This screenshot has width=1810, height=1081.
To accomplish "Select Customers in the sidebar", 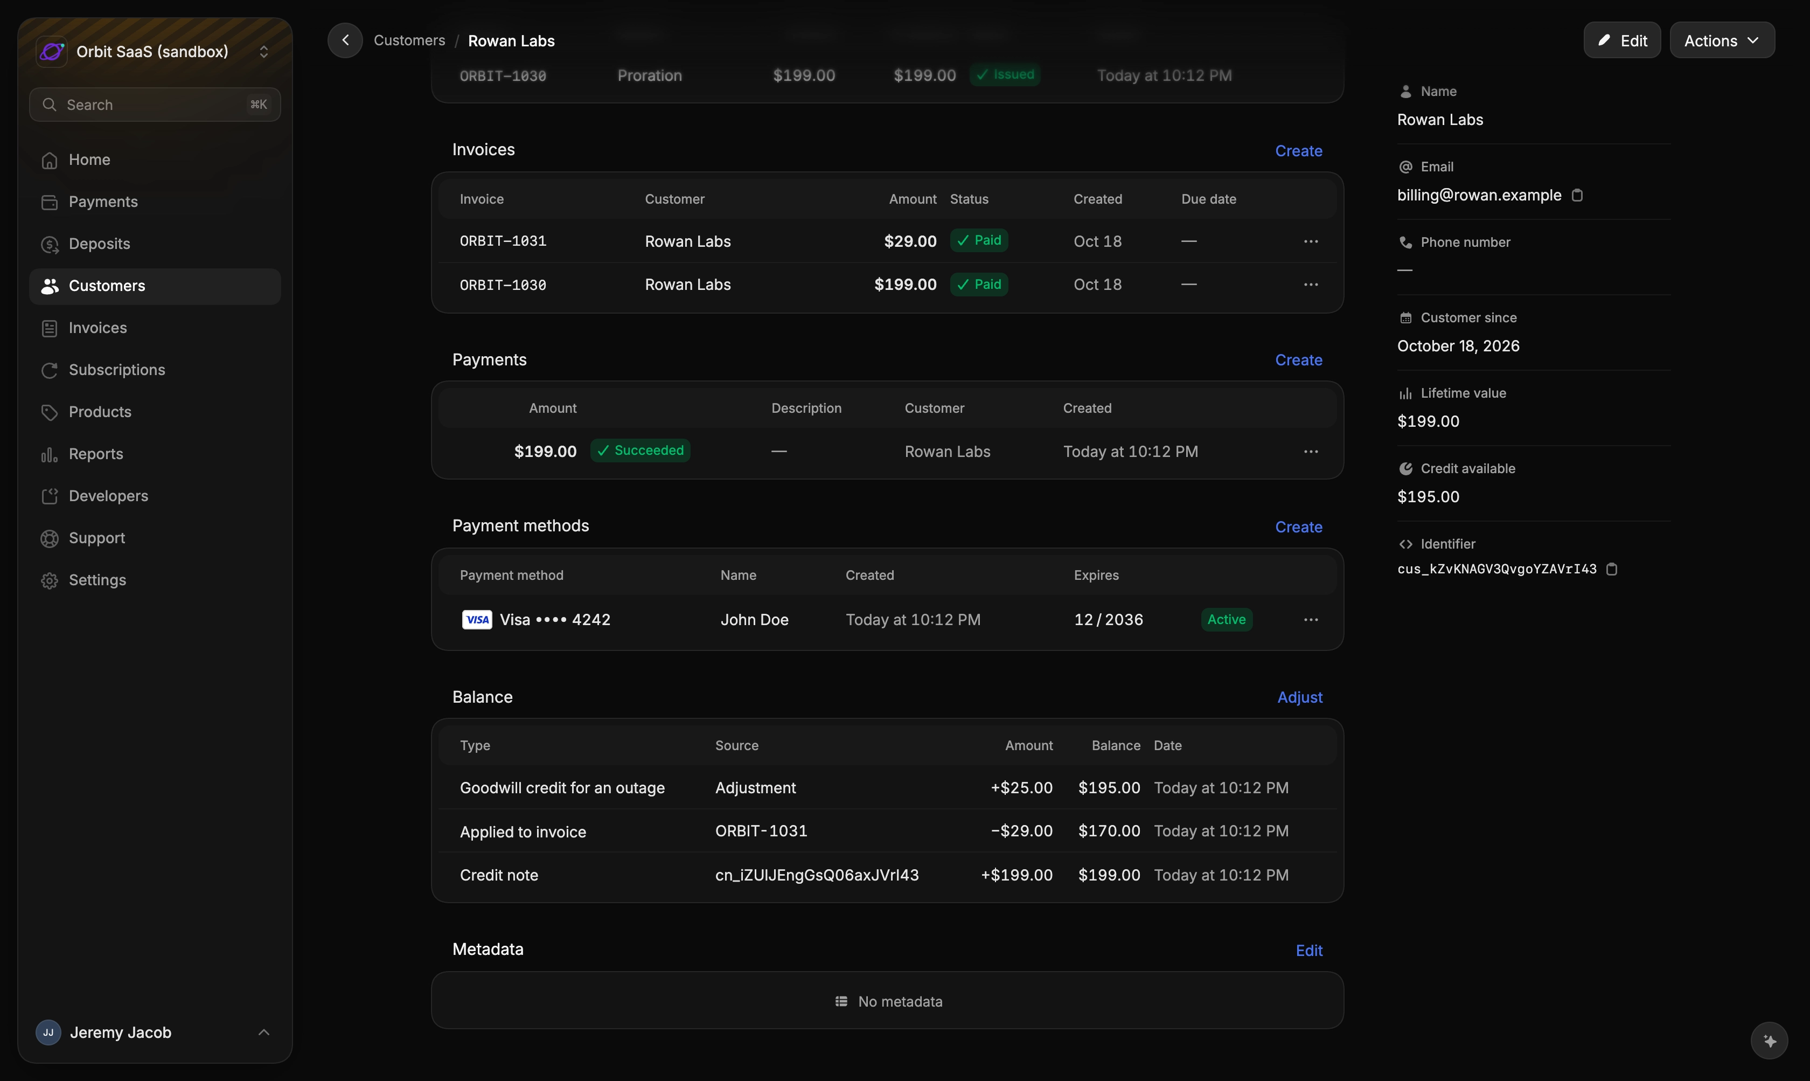I will click(x=155, y=286).
